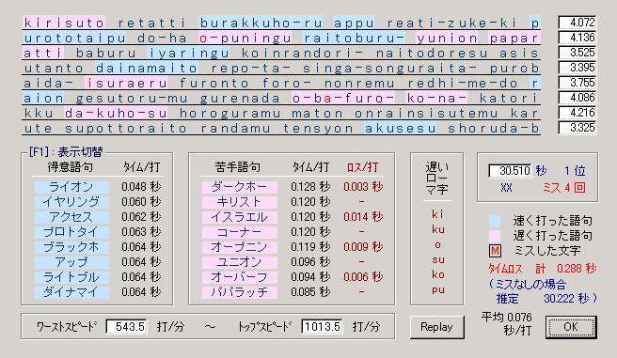
Task: Click the highlighted word kirisuto
Action: click(64, 23)
